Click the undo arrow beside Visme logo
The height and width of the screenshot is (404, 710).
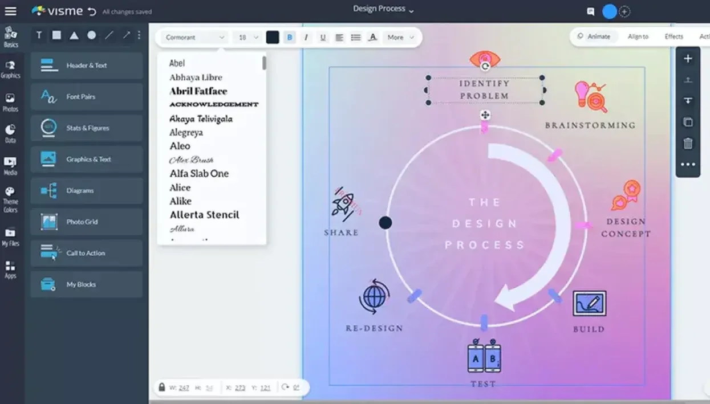[92, 11]
